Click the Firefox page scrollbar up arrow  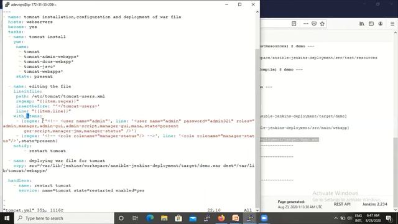tap(396, 33)
